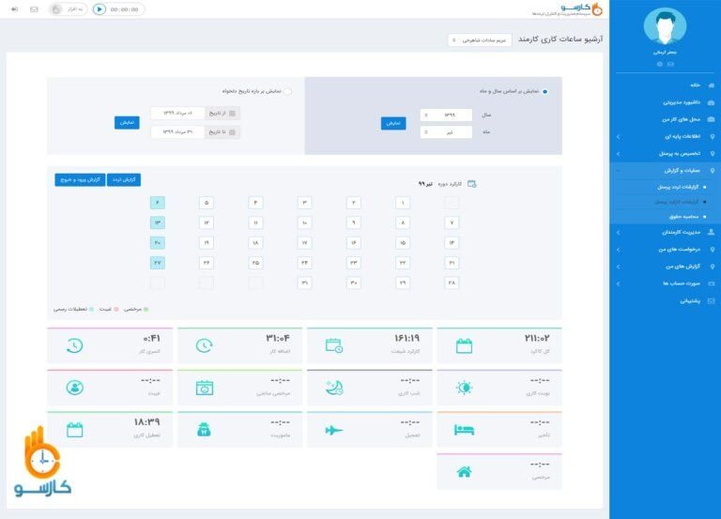Select radio نمایش بر بازه تاریخ دلخواه

pyautogui.click(x=287, y=91)
